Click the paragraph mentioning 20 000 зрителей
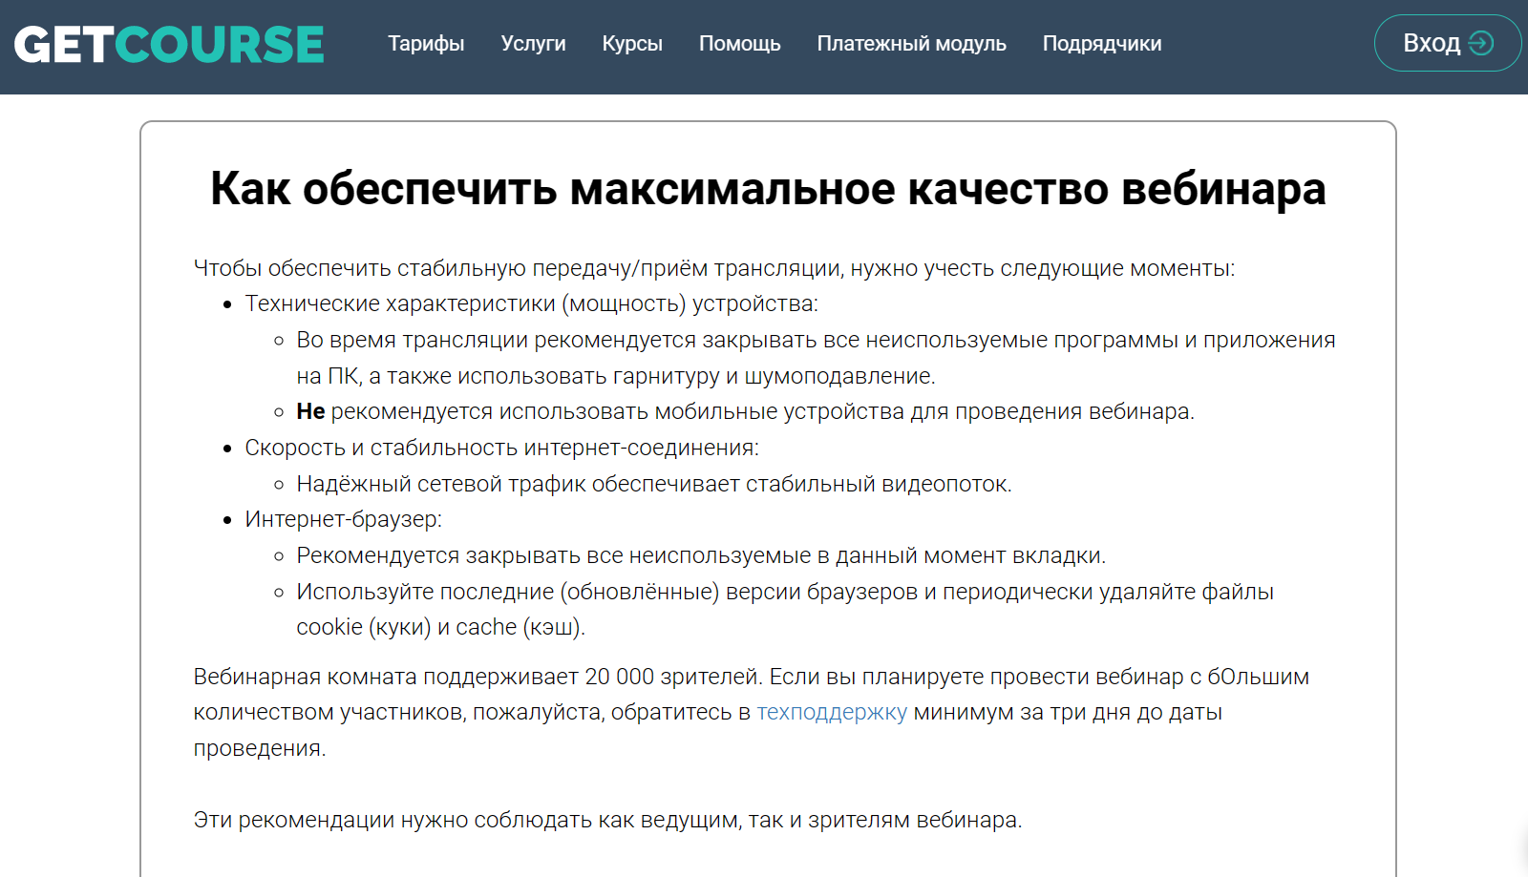Image resolution: width=1528 pixels, height=877 pixels. click(751, 712)
